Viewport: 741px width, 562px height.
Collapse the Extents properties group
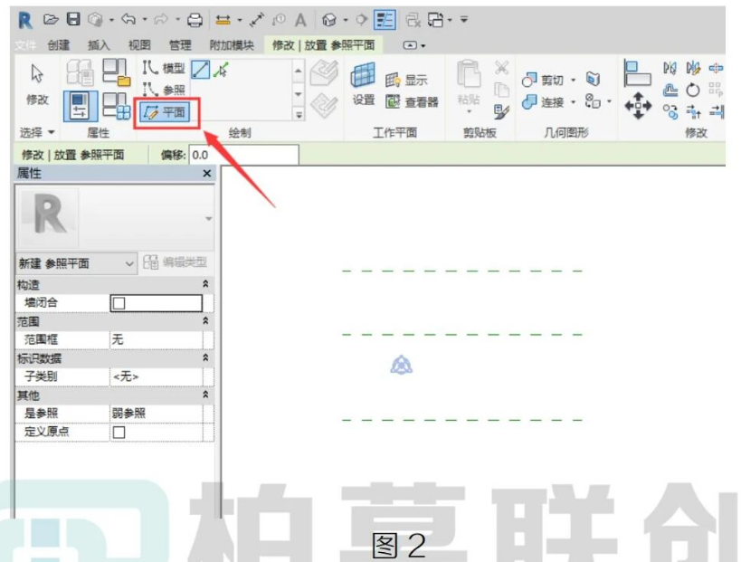(205, 321)
